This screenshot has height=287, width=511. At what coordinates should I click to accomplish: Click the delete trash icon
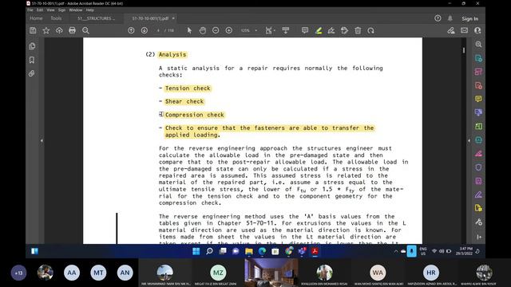[x=358, y=30]
